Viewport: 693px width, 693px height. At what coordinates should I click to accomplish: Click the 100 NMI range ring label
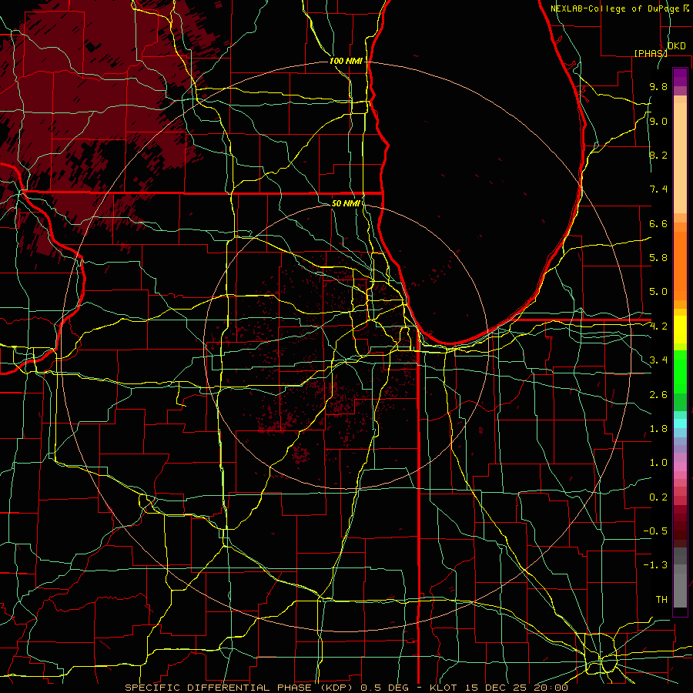(x=346, y=61)
